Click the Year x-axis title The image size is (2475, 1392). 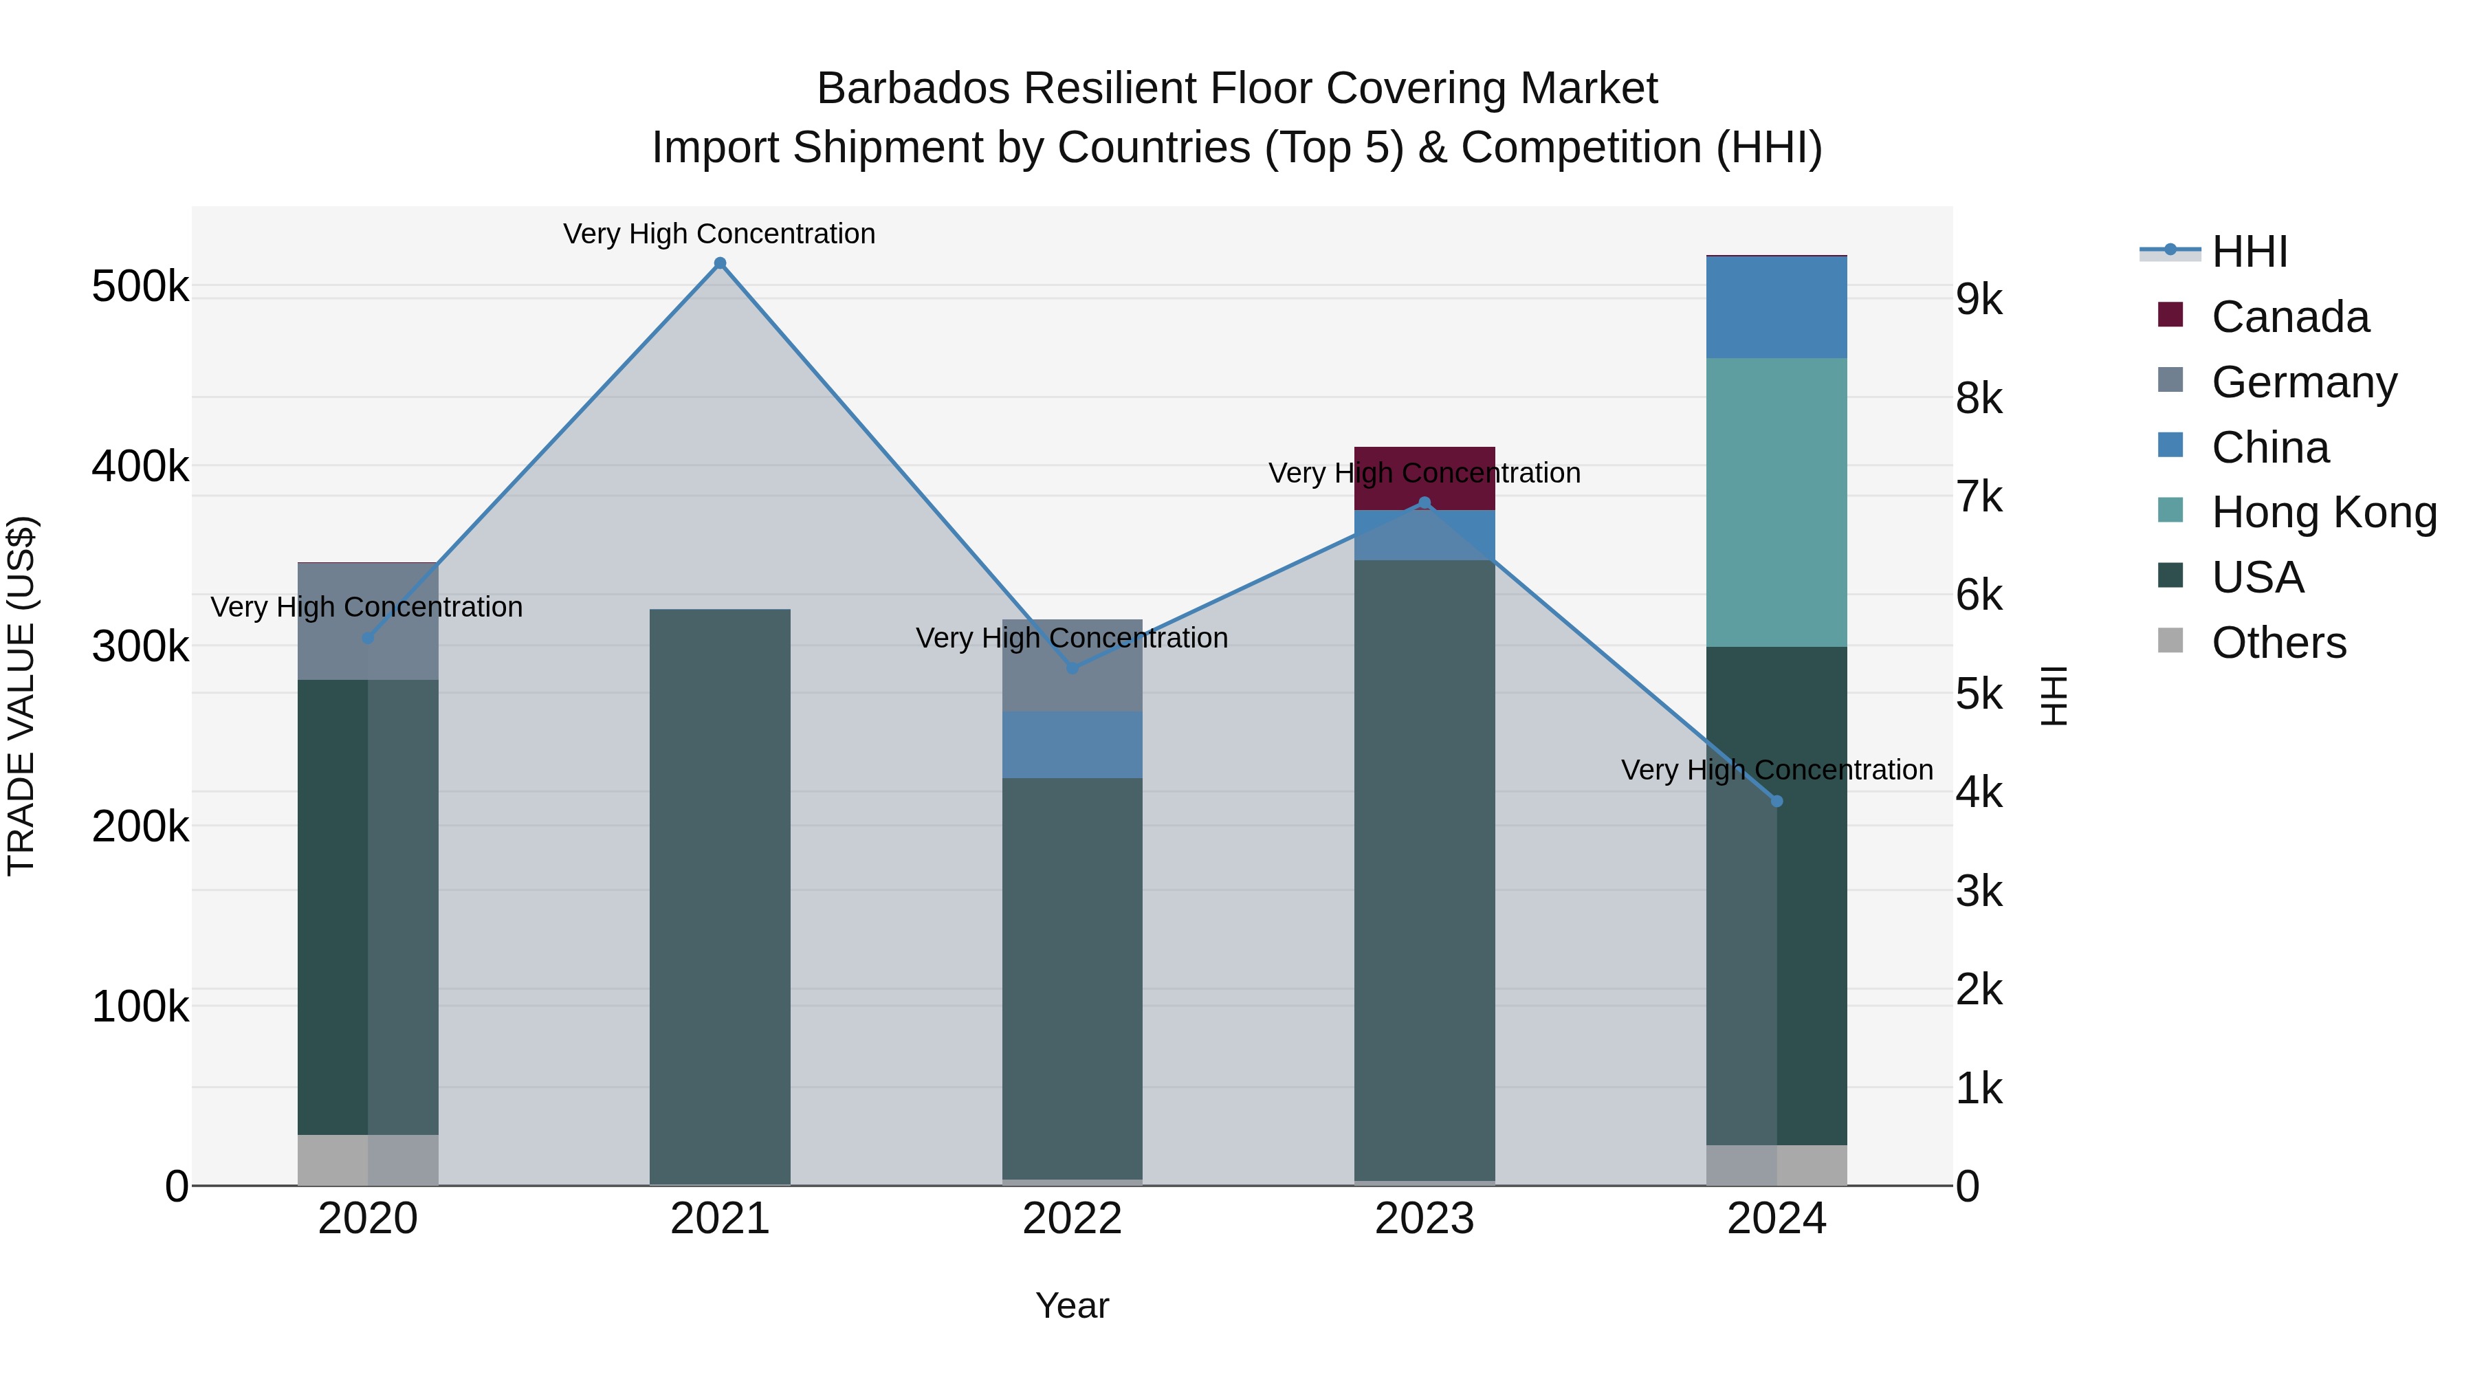[x=1072, y=1307]
